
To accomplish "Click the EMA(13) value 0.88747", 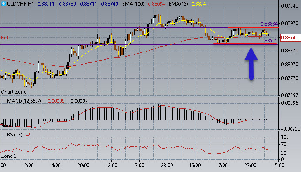I will pos(200,3).
